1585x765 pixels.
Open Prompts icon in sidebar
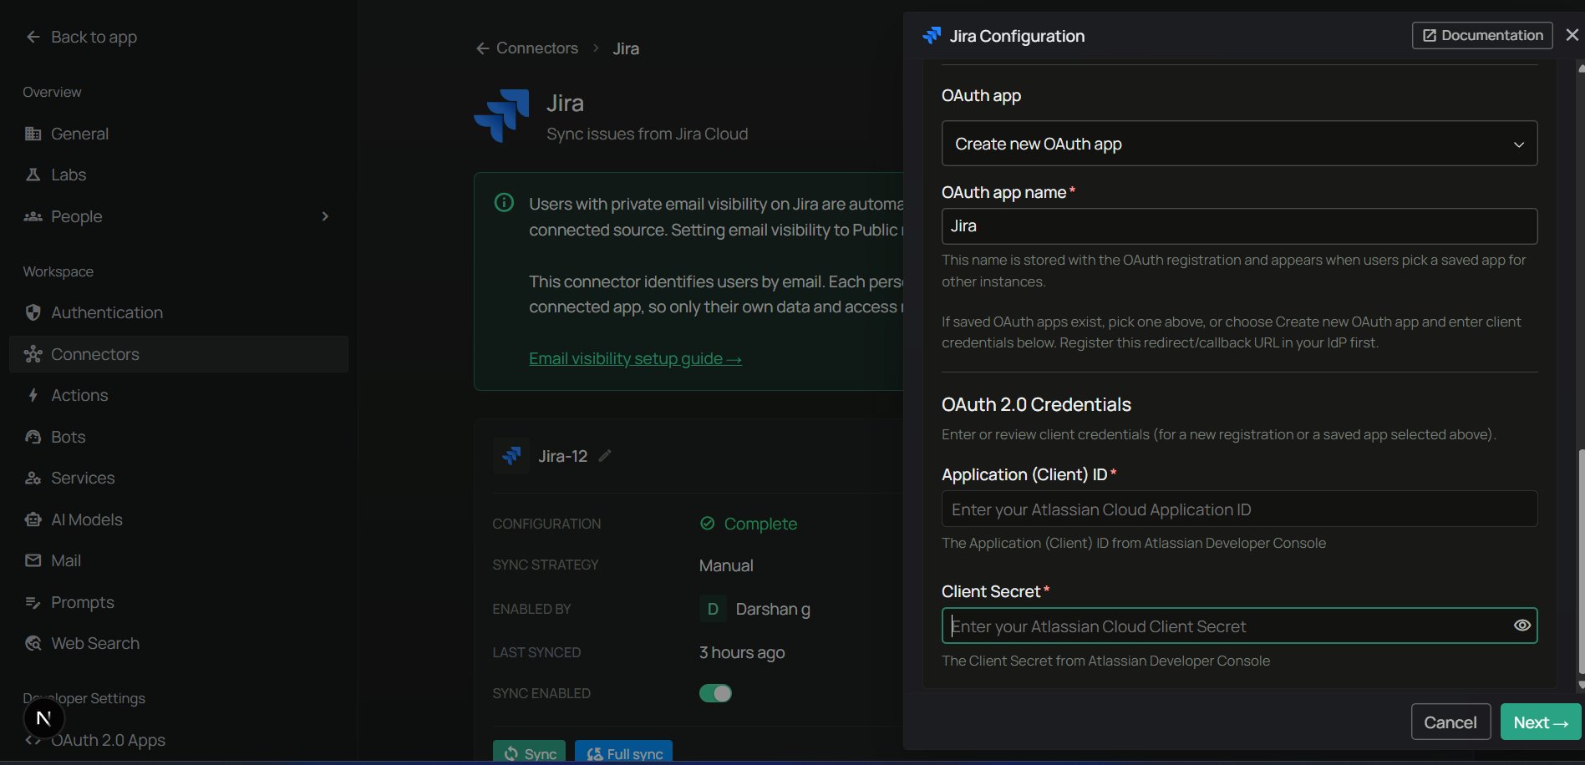click(33, 602)
